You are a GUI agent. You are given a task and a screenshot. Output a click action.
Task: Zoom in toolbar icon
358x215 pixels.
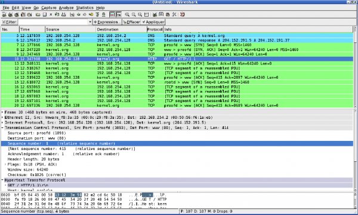point(127,14)
